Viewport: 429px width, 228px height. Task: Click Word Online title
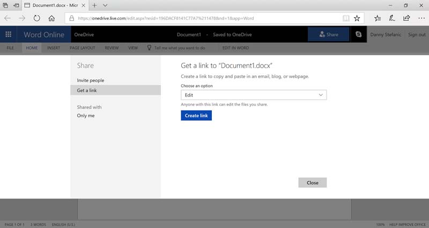(x=44, y=34)
